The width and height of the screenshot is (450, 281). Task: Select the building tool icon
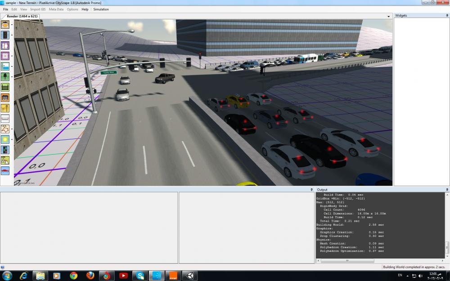coord(5,98)
